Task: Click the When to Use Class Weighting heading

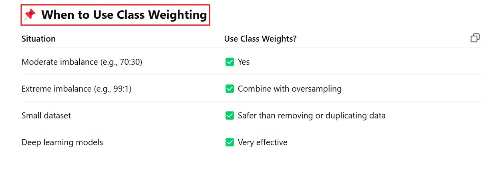Action: pyautogui.click(x=124, y=15)
